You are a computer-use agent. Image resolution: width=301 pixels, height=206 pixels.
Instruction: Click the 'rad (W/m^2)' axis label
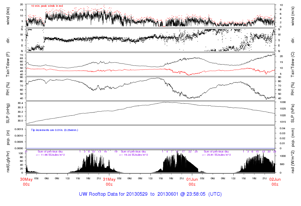[293, 161]
